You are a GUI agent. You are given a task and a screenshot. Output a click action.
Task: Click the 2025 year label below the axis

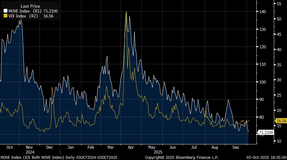tap(159, 152)
